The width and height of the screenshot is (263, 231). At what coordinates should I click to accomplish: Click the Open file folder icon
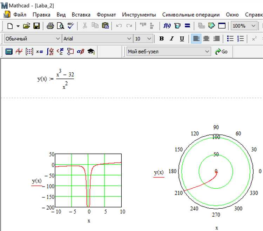coord(27,26)
